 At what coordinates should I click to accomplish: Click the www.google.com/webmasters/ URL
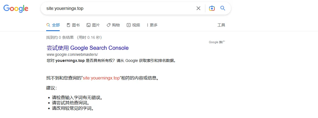click(x=72, y=54)
